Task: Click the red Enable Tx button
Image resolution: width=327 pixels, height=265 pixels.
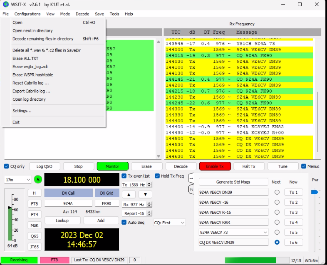Action: coord(215,166)
